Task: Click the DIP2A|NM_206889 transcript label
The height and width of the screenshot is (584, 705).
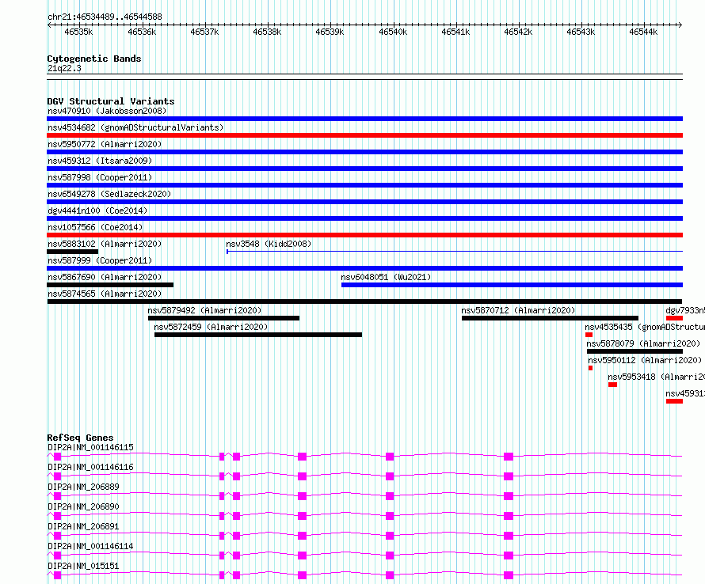Action: pyautogui.click(x=83, y=487)
